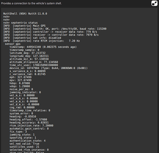Click the 'epv: 327.67499' line
The width and height of the screenshot is (159, 153).
21,80
